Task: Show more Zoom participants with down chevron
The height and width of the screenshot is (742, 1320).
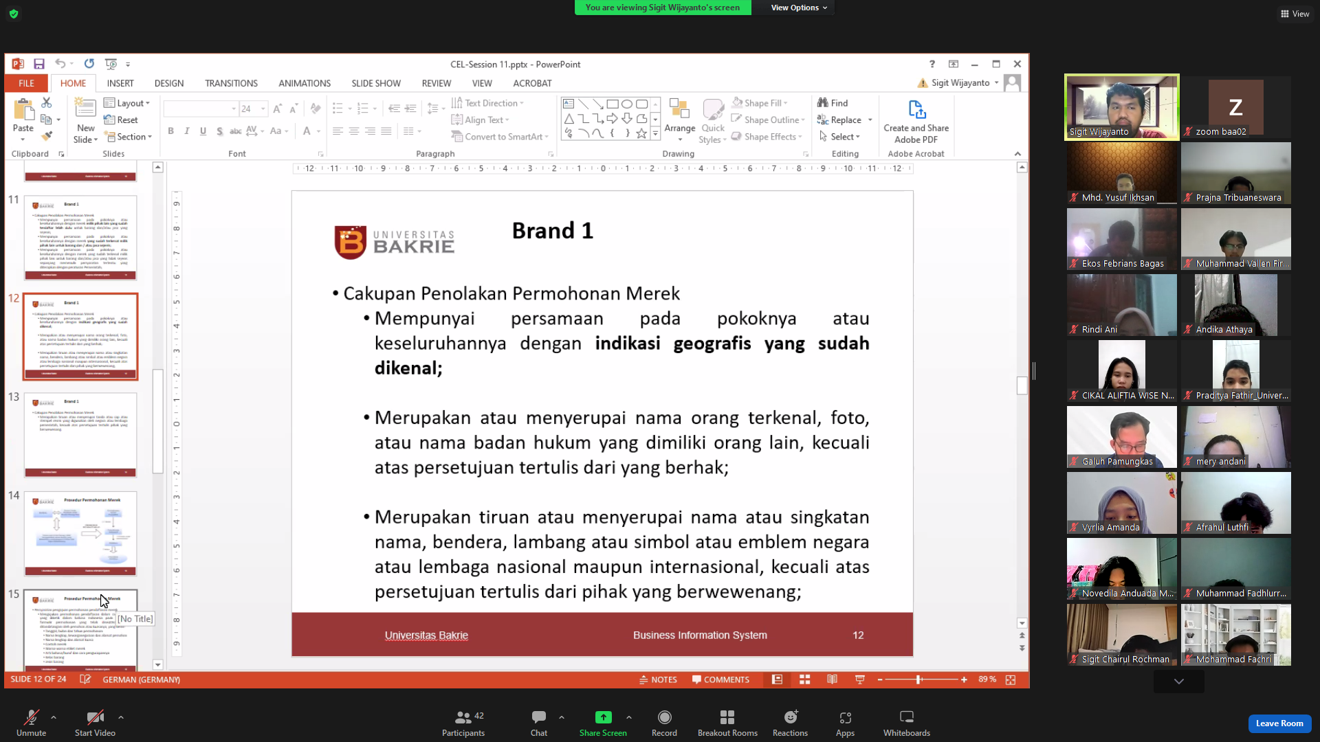Action: click(x=1179, y=682)
